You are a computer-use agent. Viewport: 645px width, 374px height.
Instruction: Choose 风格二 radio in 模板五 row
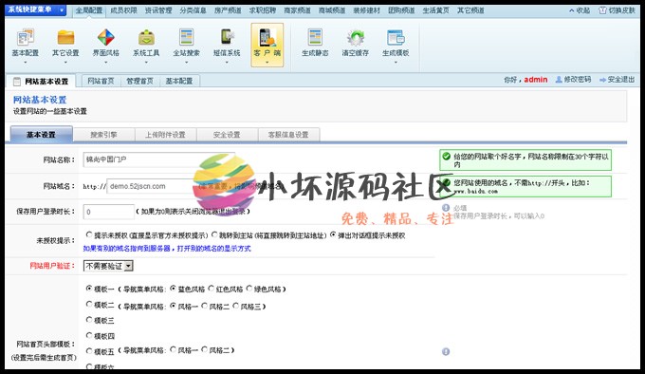[205, 349]
